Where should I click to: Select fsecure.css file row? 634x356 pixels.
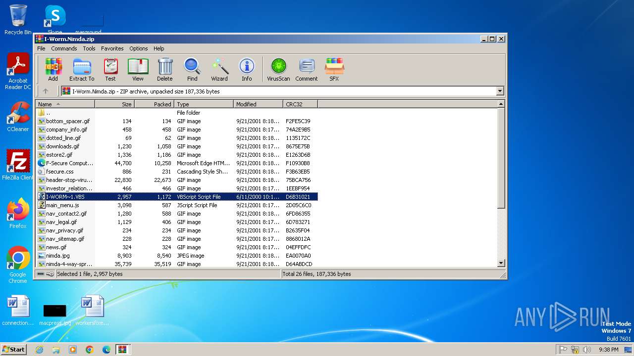click(176, 172)
